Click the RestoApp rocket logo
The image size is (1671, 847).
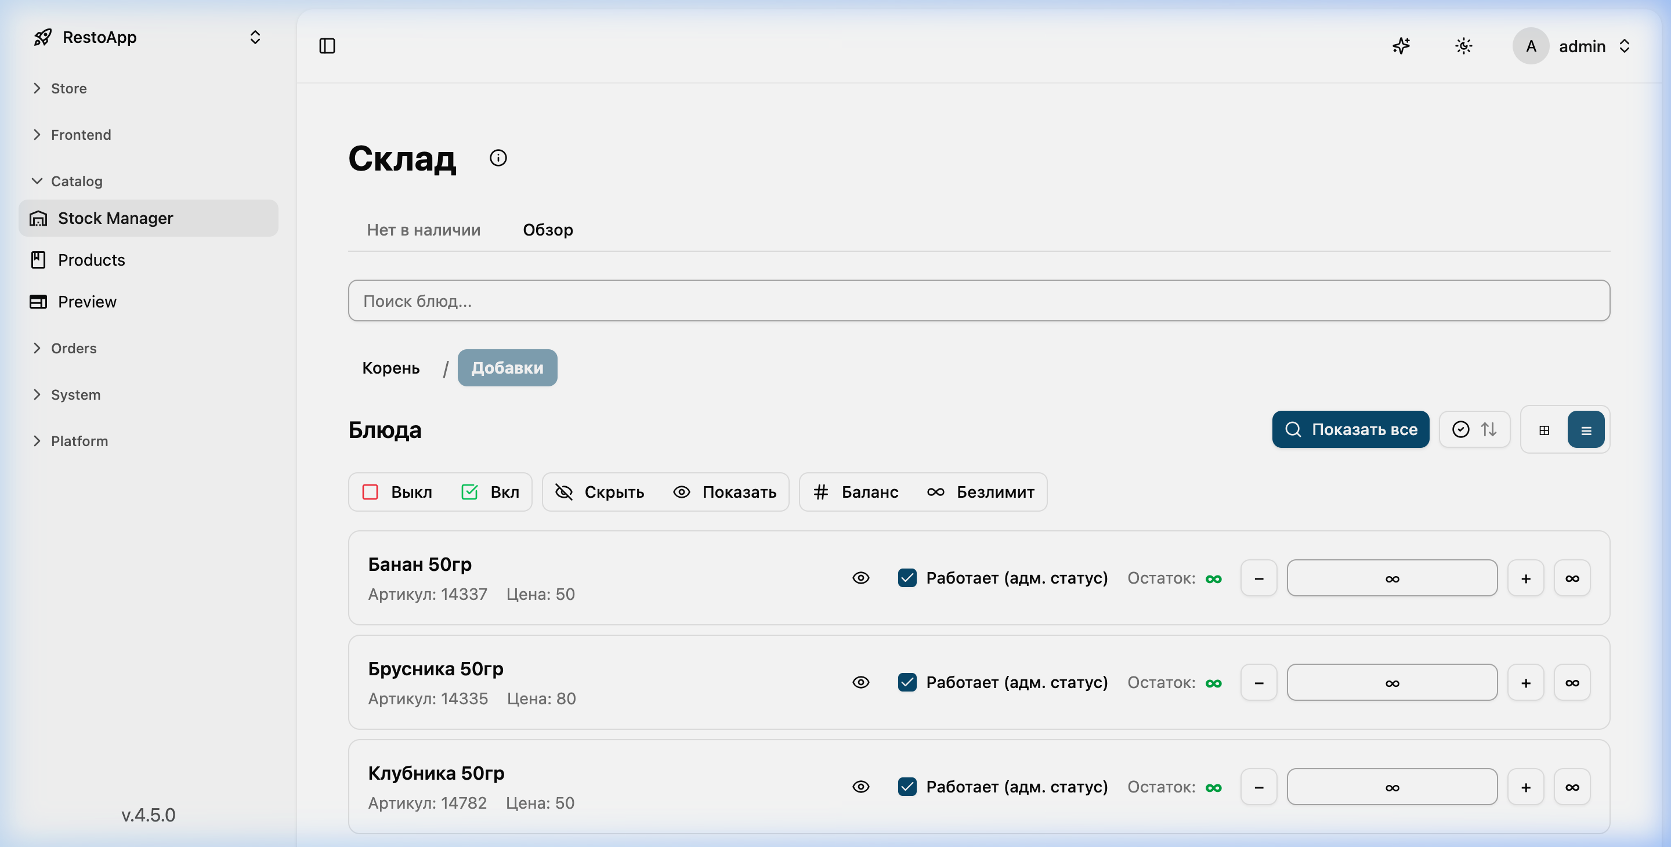[42, 37]
